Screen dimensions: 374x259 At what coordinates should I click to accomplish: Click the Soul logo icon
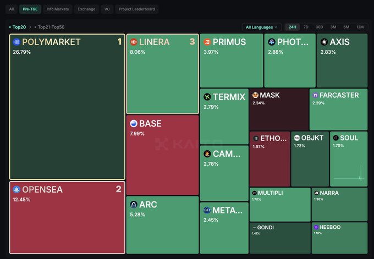[335, 138]
